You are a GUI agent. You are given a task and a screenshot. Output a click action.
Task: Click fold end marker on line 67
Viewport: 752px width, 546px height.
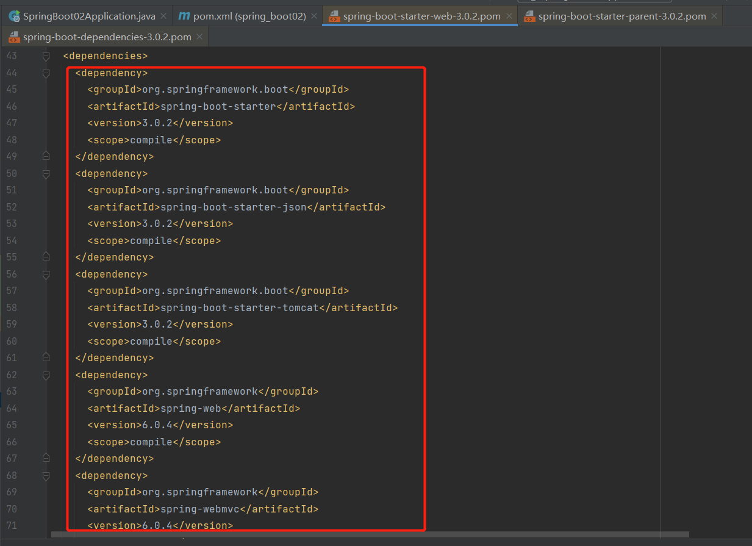point(46,459)
